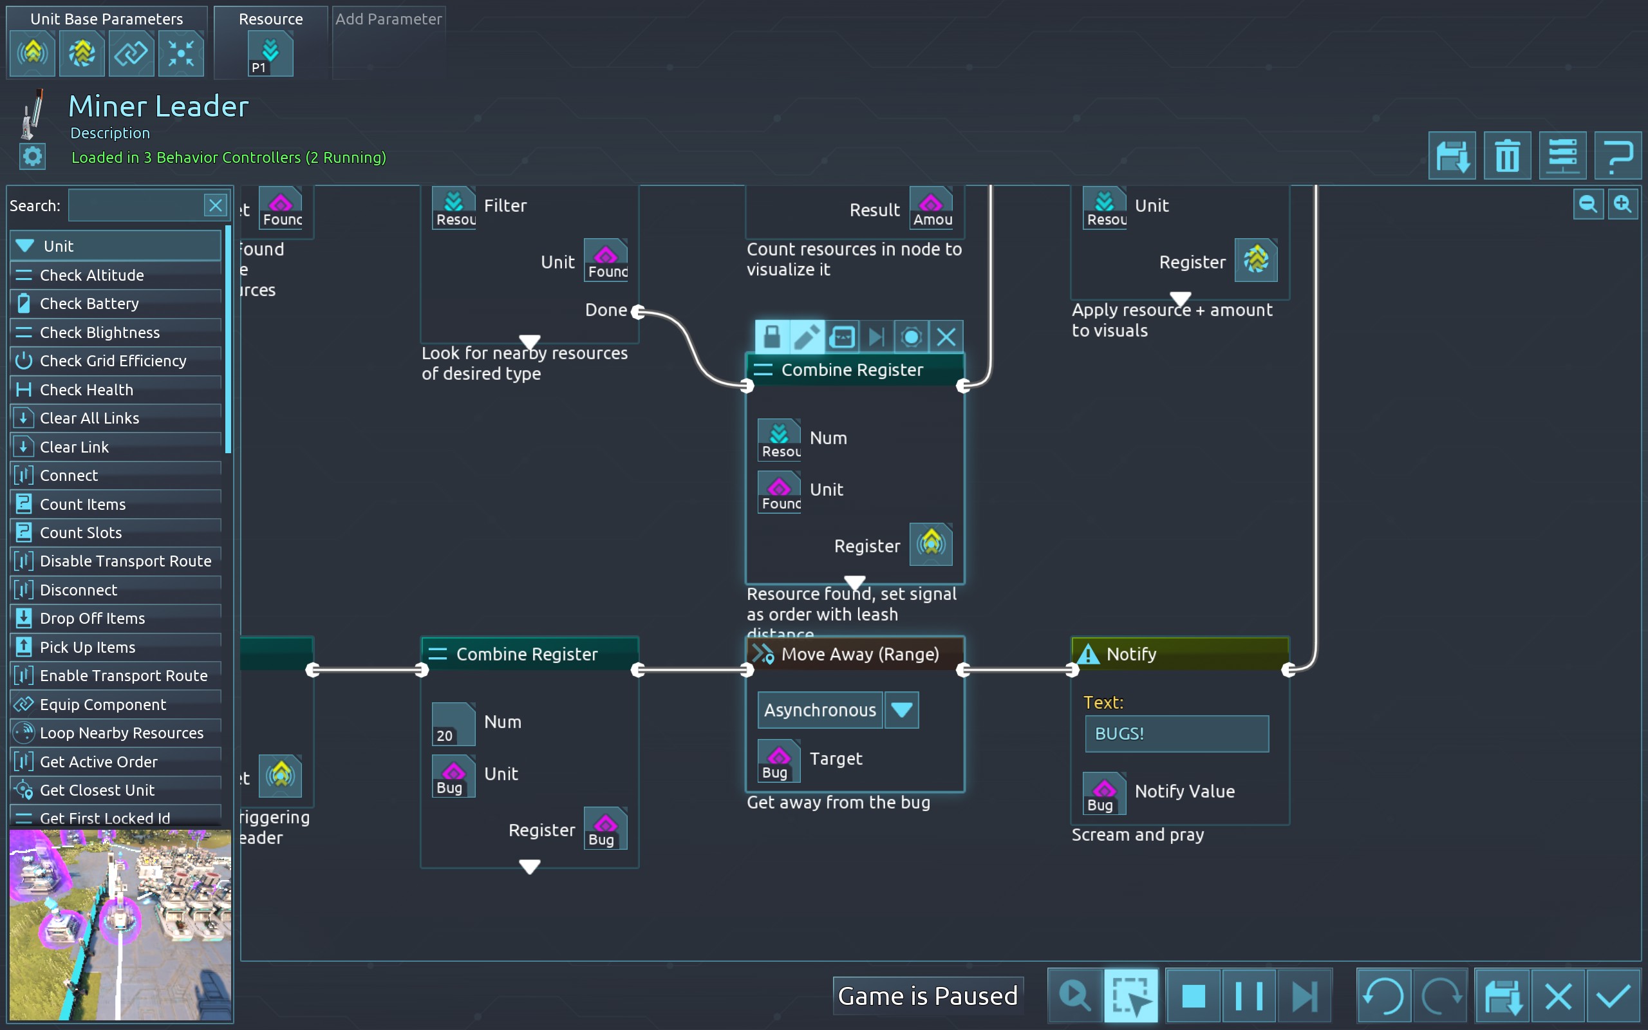1648x1030 pixels.
Task: Click the zoom in magnifier icon
Action: pyautogui.click(x=1623, y=204)
